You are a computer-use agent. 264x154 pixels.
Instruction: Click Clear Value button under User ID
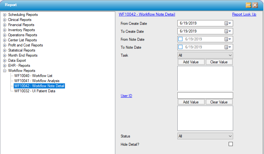pos(219,102)
